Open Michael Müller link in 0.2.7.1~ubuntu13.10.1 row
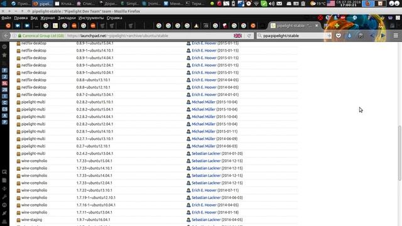The width and height of the screenshot is (402, 226). pos(204,139)
